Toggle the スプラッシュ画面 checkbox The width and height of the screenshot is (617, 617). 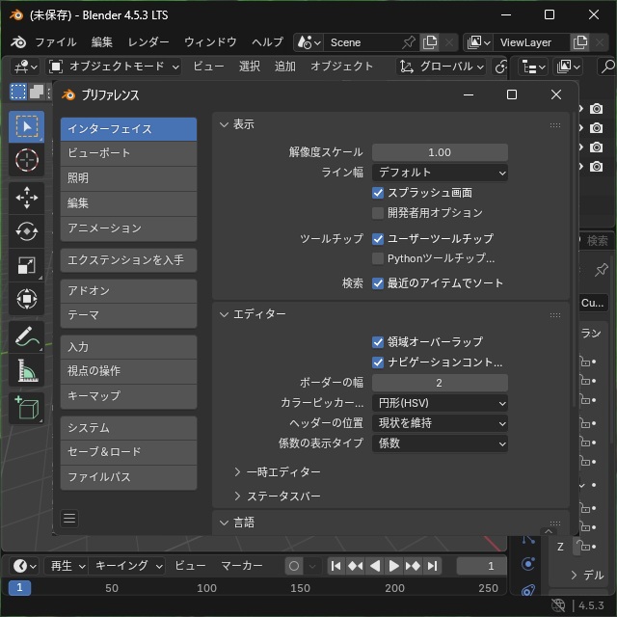[x=378, y=193]
